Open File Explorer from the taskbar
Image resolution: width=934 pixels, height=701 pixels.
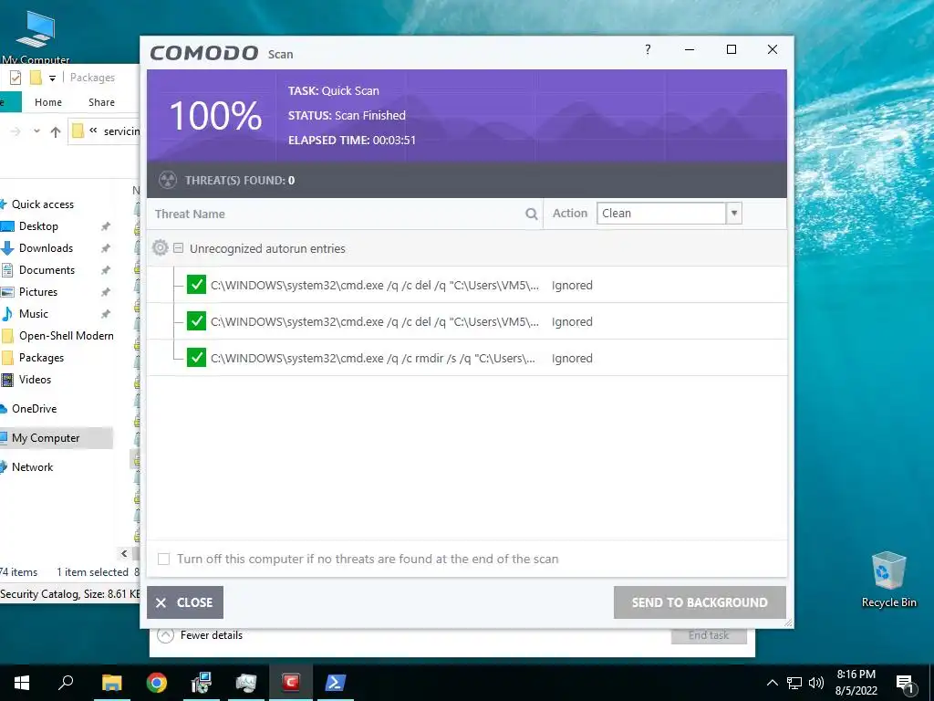point(111,683)
